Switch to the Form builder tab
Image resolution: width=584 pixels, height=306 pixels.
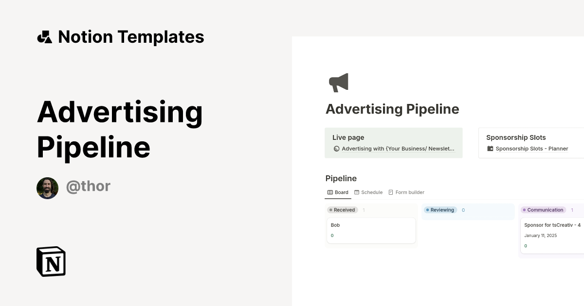point(409,192)
